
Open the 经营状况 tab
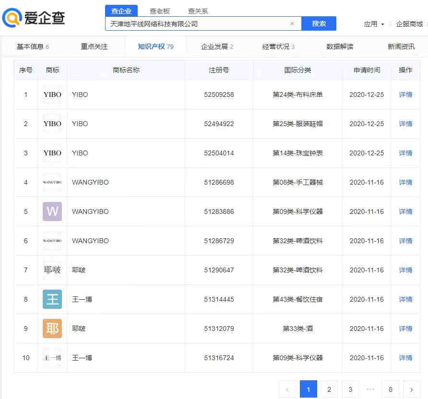[278, 47]
